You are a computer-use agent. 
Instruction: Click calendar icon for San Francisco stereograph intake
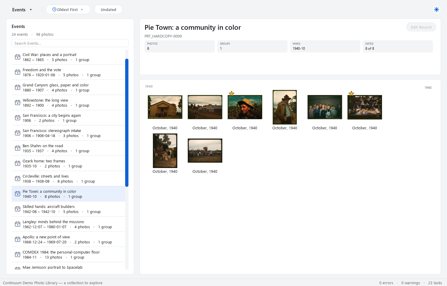tap(18, 133)
